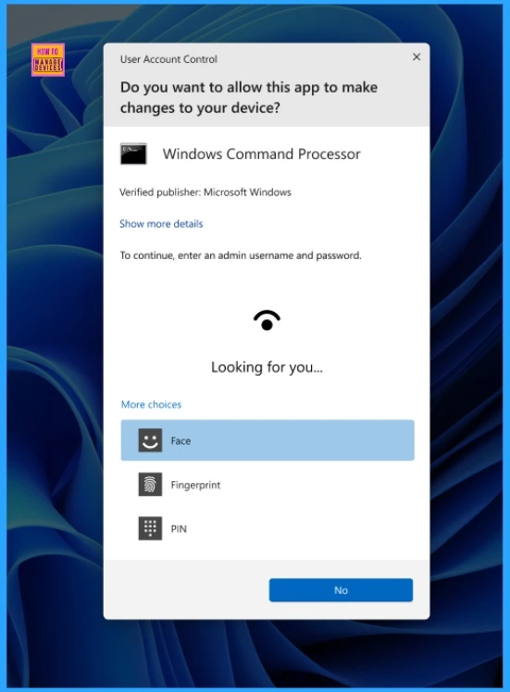Viewport: 510px width, 692px height.
Task: Close the User Account Control dialog
Action: (417, 57)
